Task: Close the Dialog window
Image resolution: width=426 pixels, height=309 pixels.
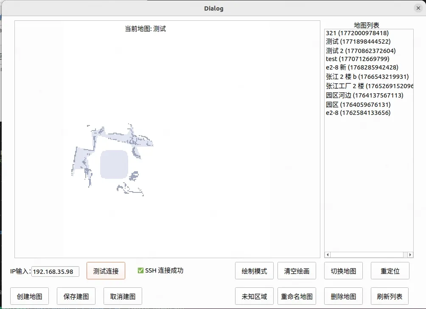Action: click(x=418, y=8)
